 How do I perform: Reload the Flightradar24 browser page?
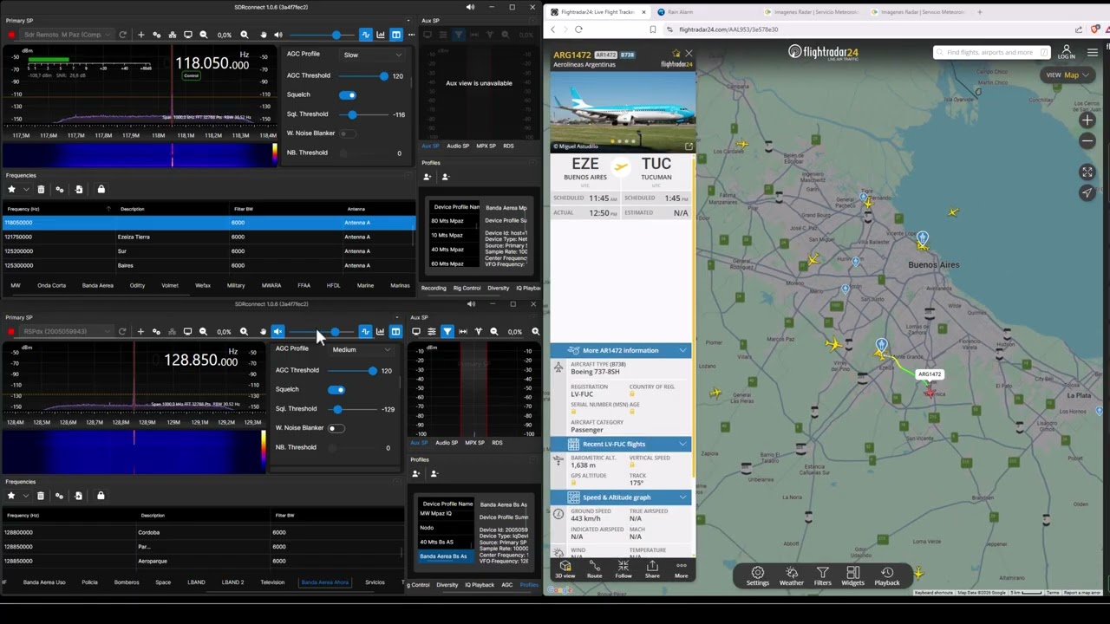[x=578, y=29]
